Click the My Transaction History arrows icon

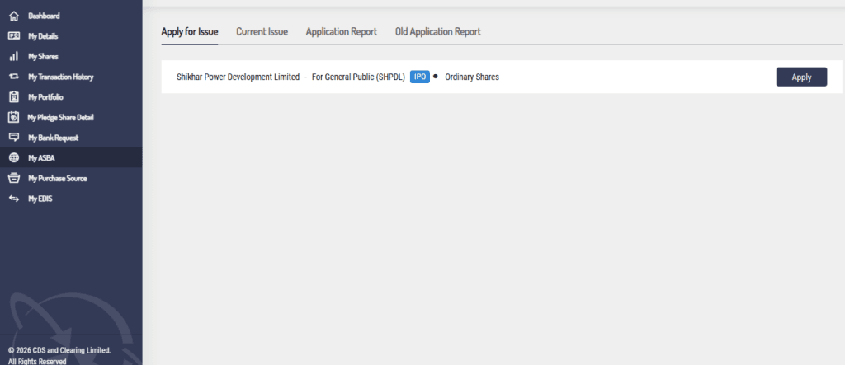click(x=14, y=77)
